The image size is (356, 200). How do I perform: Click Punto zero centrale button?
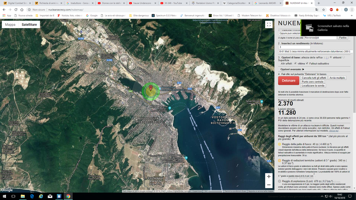point(313,82)
